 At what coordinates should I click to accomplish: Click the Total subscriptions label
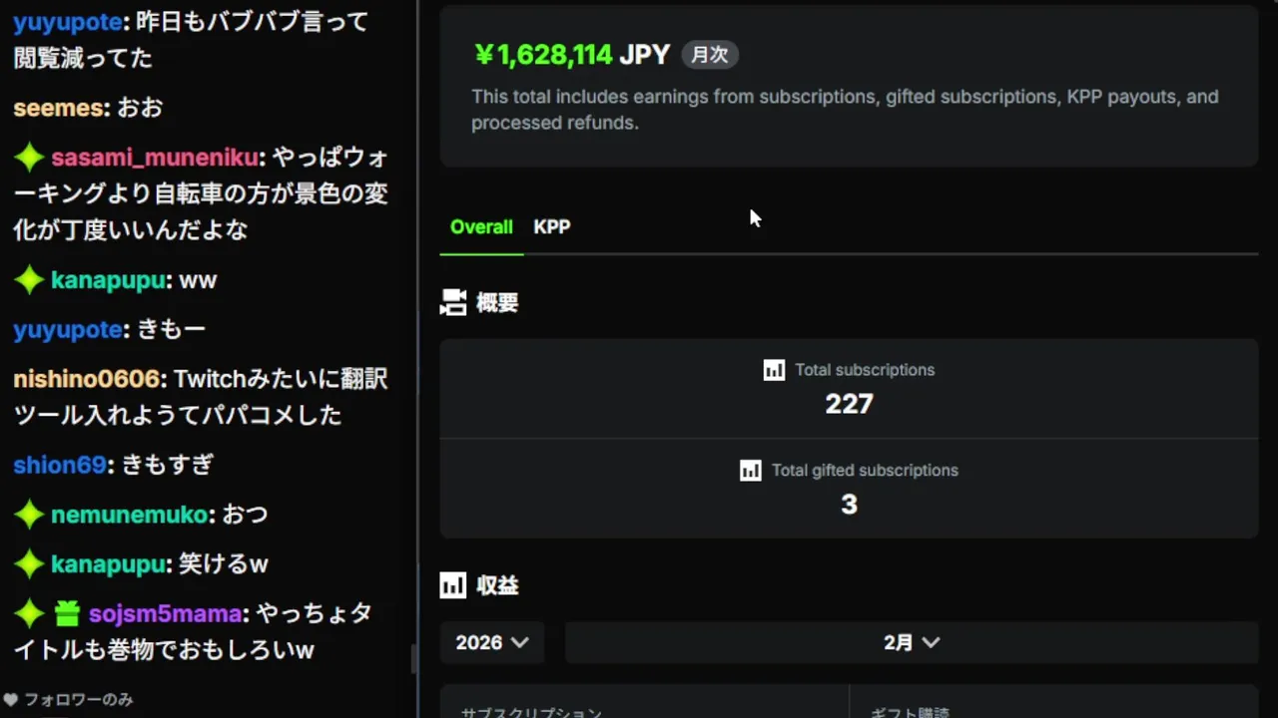tap(865, 370)
